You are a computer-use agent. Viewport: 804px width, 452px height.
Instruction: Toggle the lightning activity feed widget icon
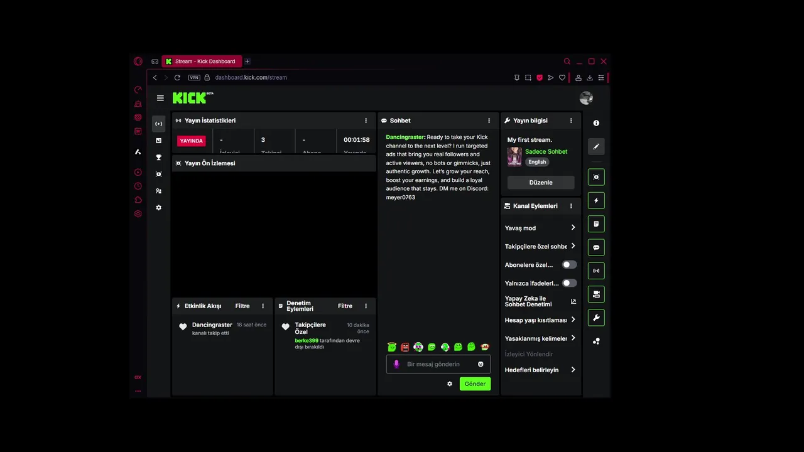(596, 201)
